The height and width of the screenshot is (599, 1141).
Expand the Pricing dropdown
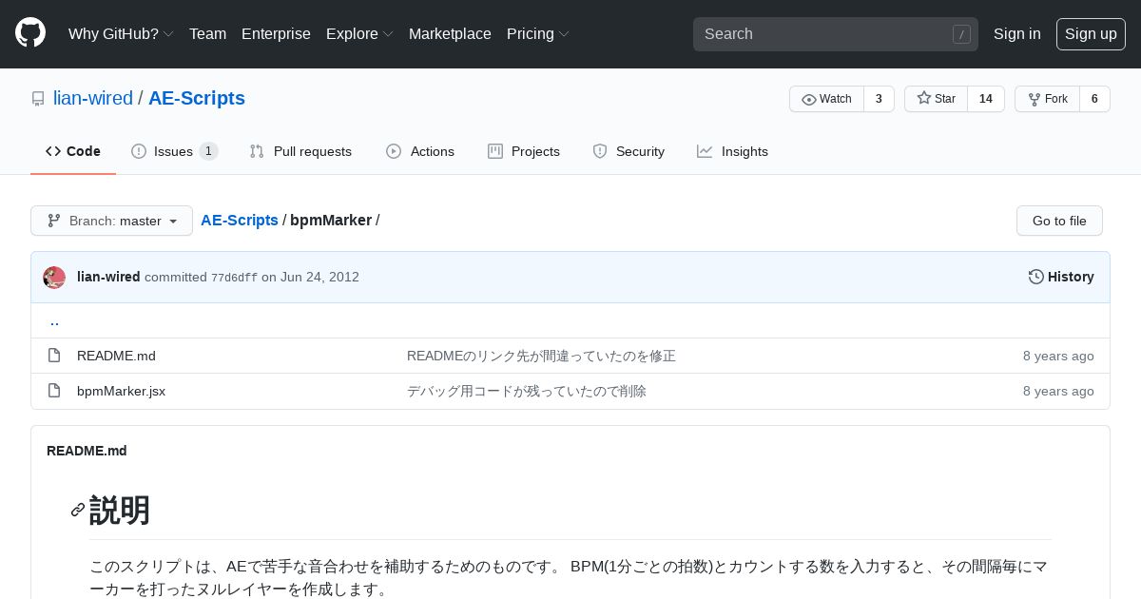pos(537,33)
